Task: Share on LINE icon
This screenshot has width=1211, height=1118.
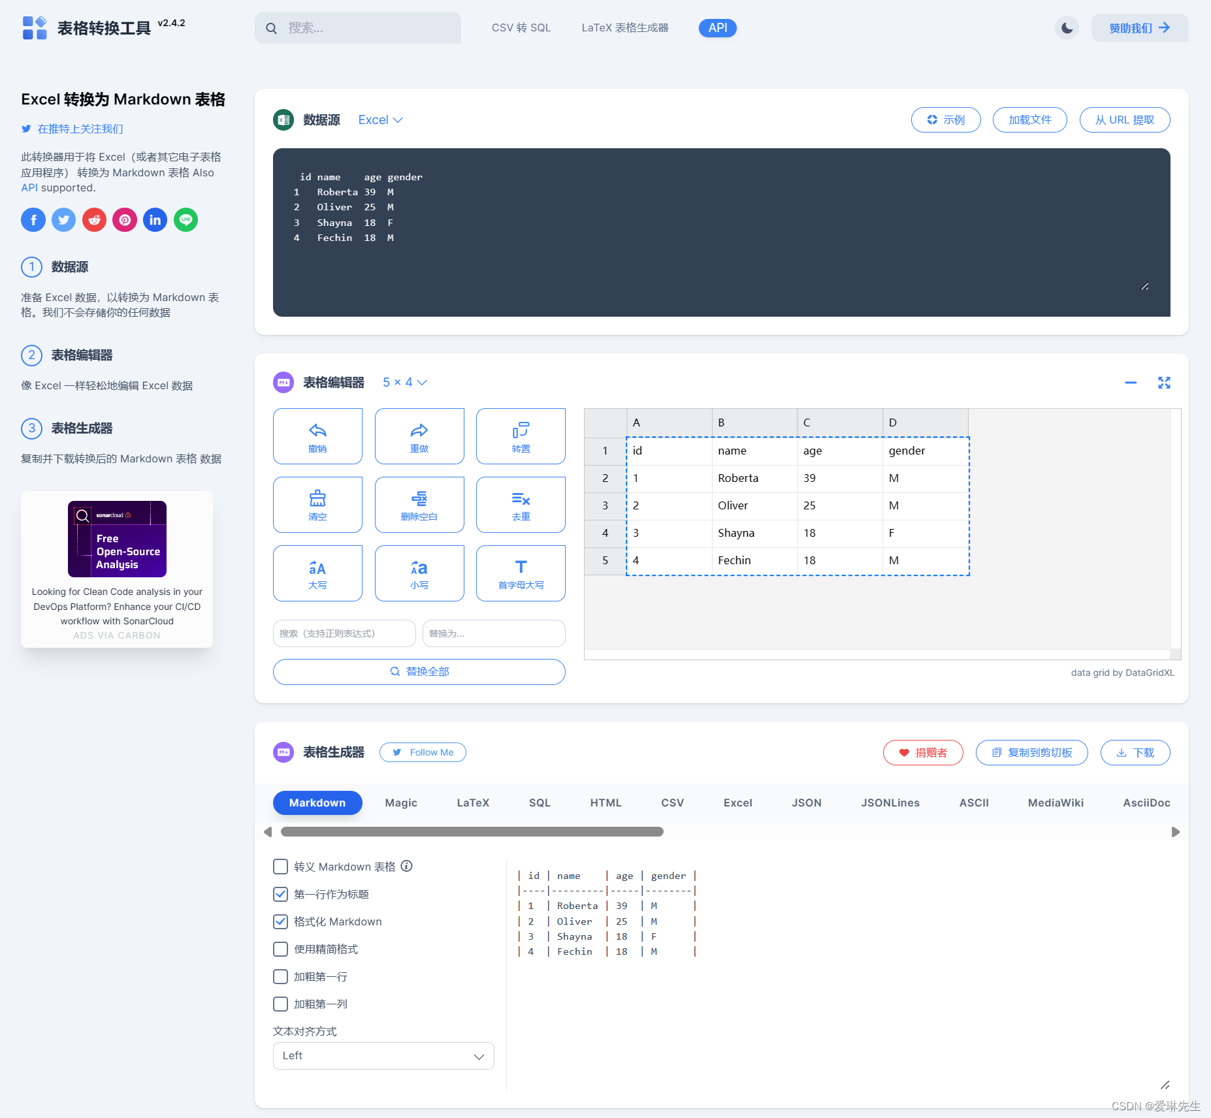Action: 186,219
